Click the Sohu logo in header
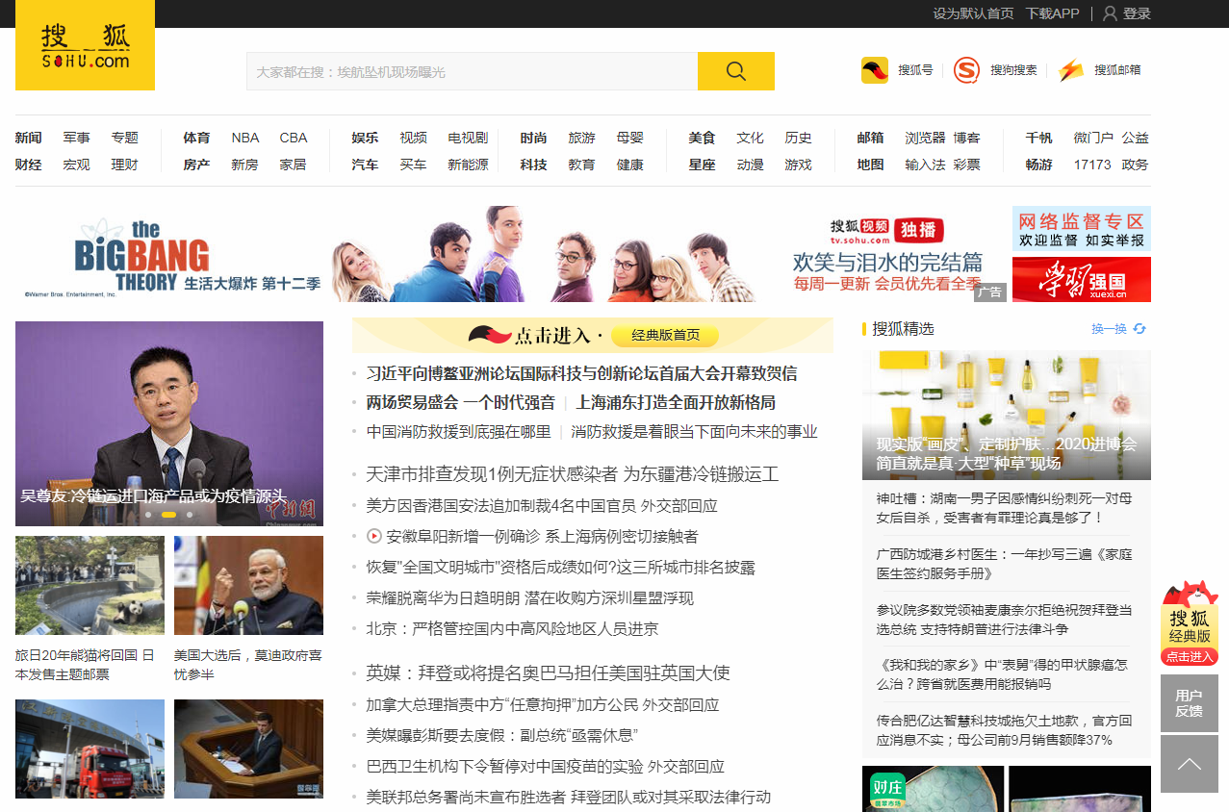The height and width of the screenshot is (812, 1229). [85, 45]
